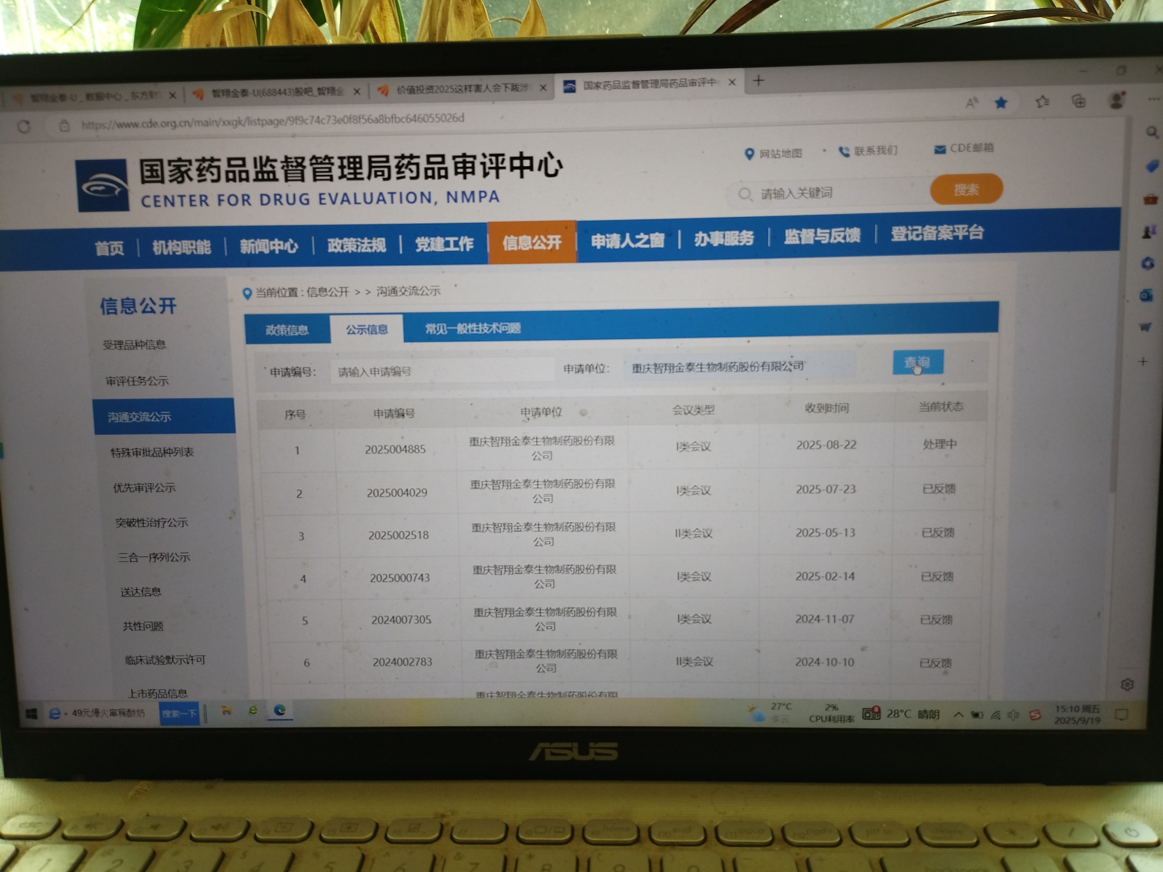Open the CDE邮箱 mail link
The width and height of the screenshot is (1163, 872).
964,149
